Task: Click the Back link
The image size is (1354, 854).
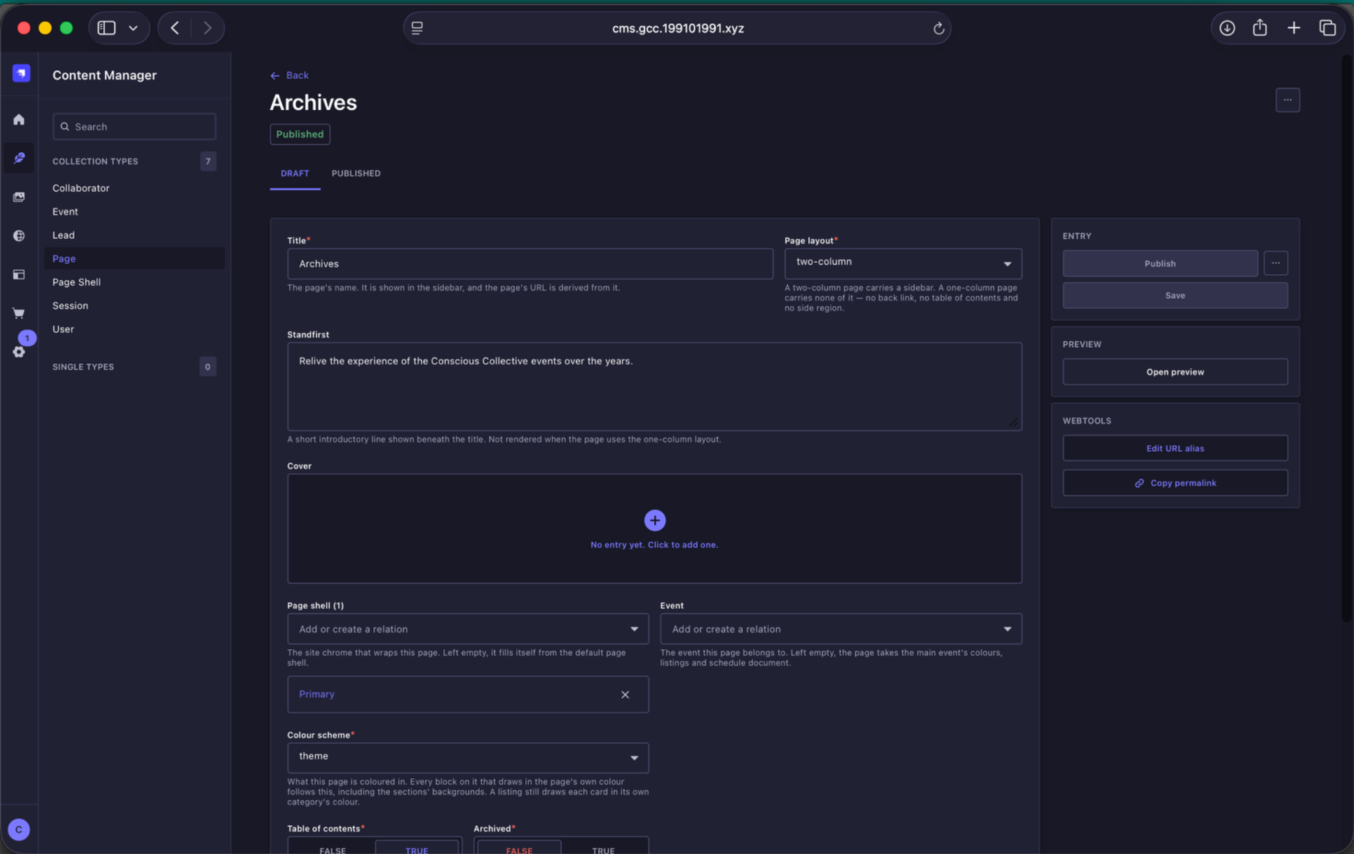Action: [x=290, y=75]
